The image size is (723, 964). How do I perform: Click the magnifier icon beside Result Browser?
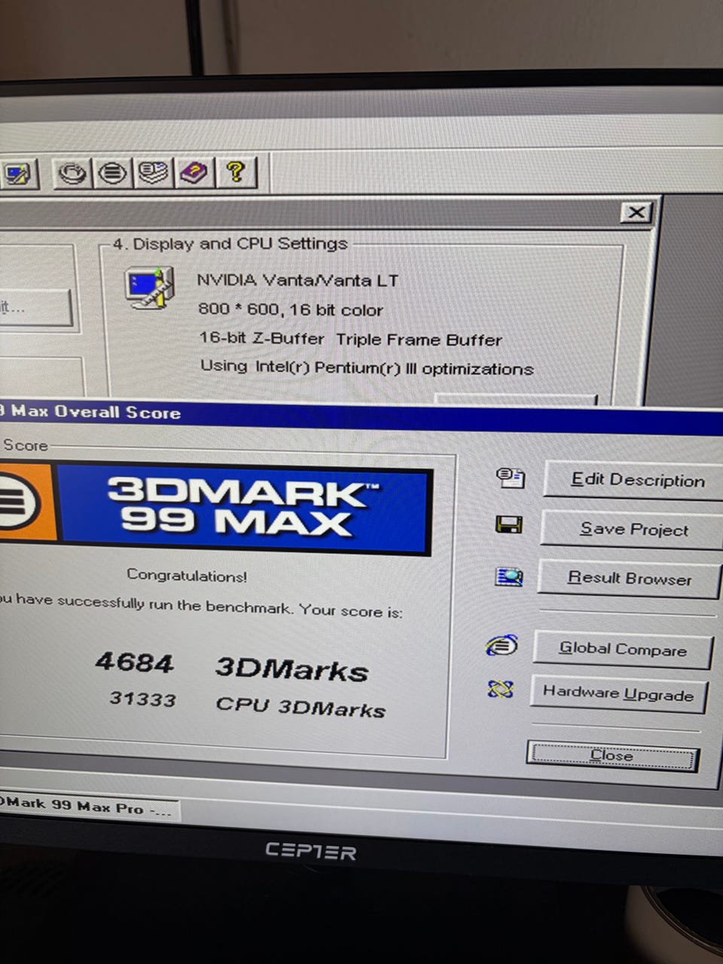(508, 577)
